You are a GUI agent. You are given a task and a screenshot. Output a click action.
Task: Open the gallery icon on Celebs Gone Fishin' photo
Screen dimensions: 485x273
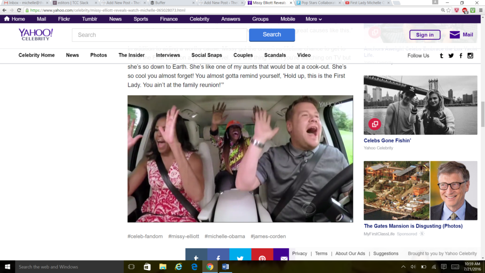pos(375,124)
